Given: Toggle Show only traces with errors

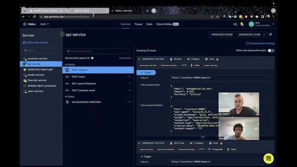Looking at the screenshot, I should coord(271,51).
